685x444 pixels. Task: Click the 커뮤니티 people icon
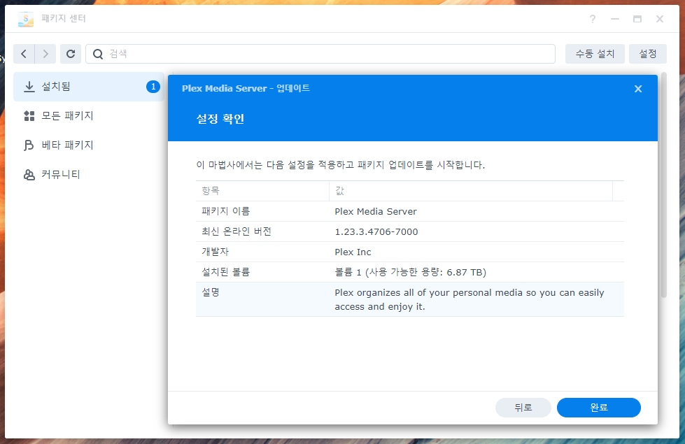[29, 175]
